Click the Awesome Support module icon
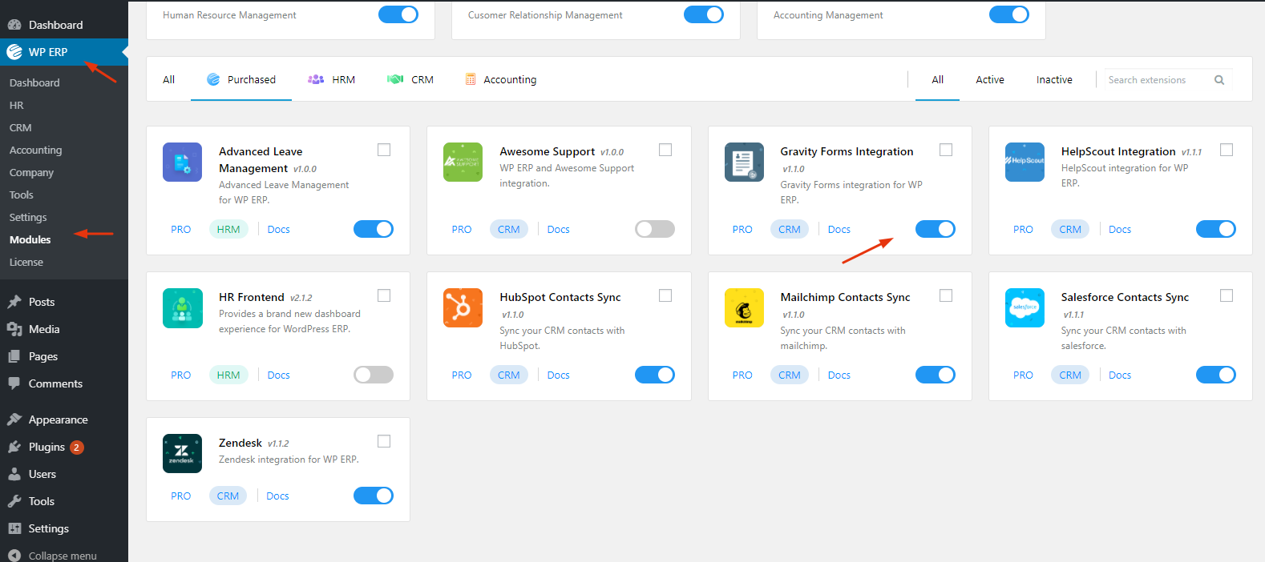 click(x=463, y=162)
